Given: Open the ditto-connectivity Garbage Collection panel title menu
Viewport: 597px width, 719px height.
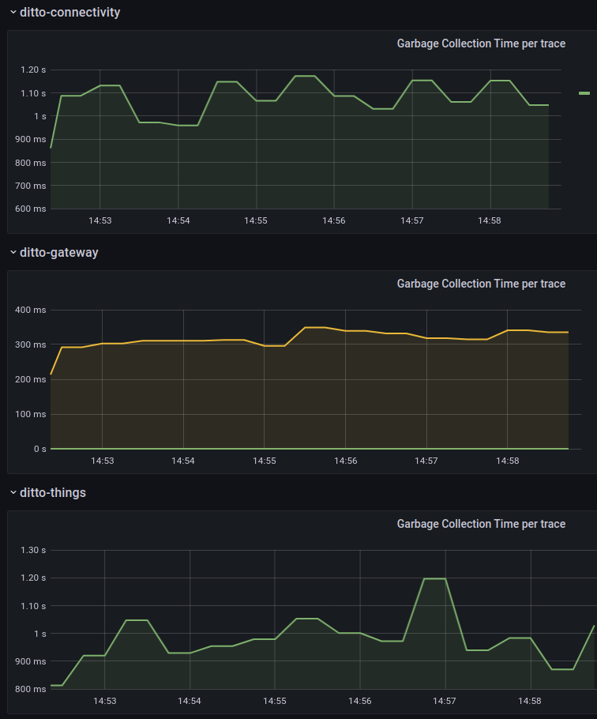Looking at the screenshot, I should 480,43.
